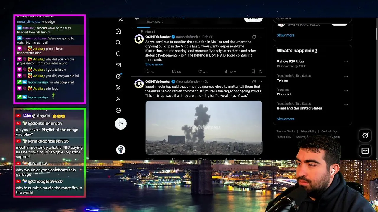Open more options on 47s post

(x=260, y=82)
